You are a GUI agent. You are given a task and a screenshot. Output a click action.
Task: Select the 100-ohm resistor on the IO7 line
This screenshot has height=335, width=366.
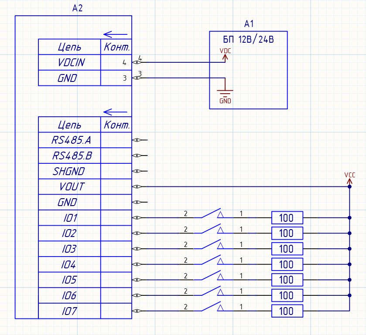(287, 311)
